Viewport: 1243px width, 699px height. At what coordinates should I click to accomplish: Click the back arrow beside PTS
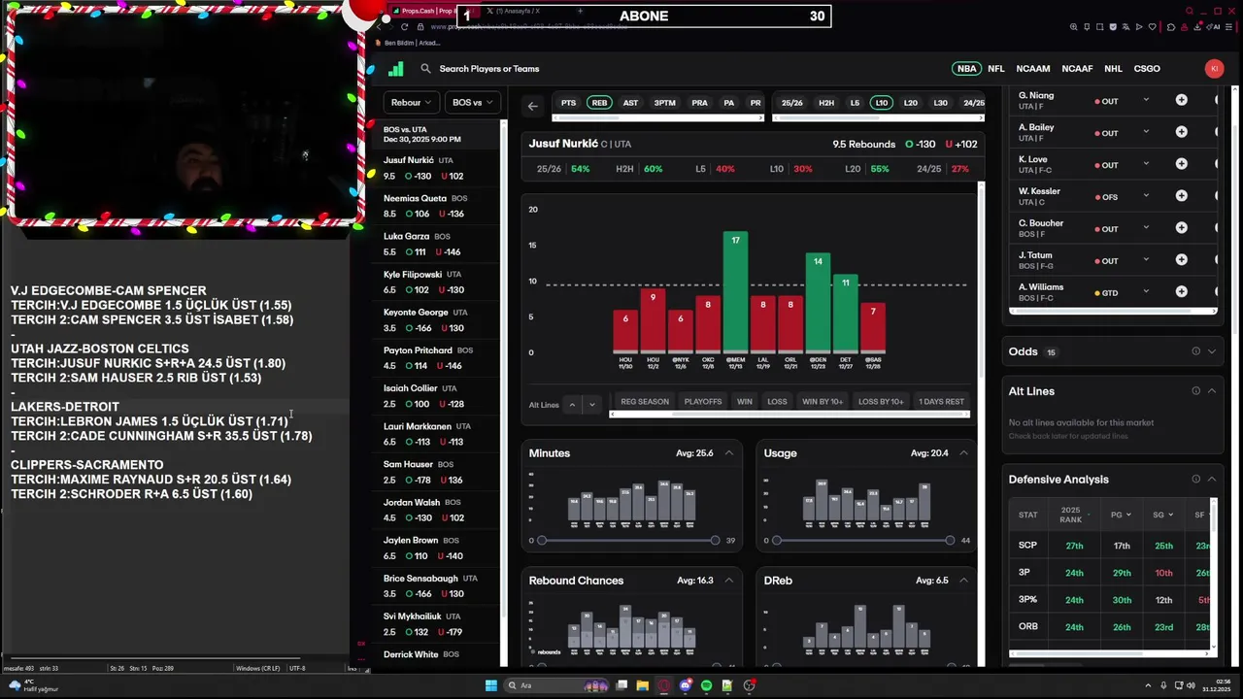coord(532,106)
